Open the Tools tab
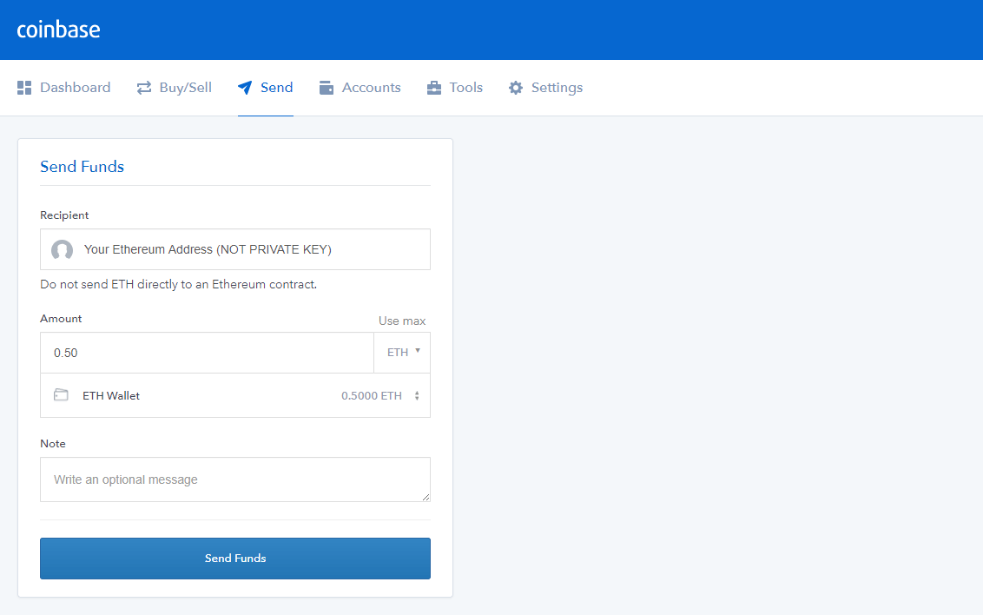 pos(454,88)
